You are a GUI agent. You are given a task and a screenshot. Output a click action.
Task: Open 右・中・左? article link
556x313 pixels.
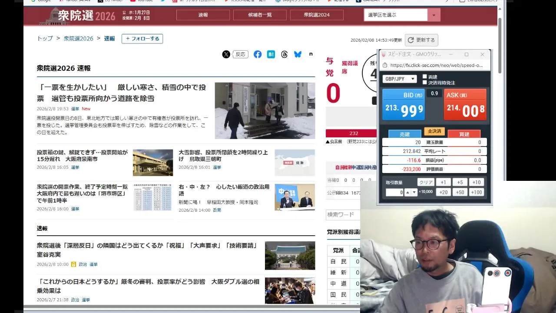coord(224,190)
